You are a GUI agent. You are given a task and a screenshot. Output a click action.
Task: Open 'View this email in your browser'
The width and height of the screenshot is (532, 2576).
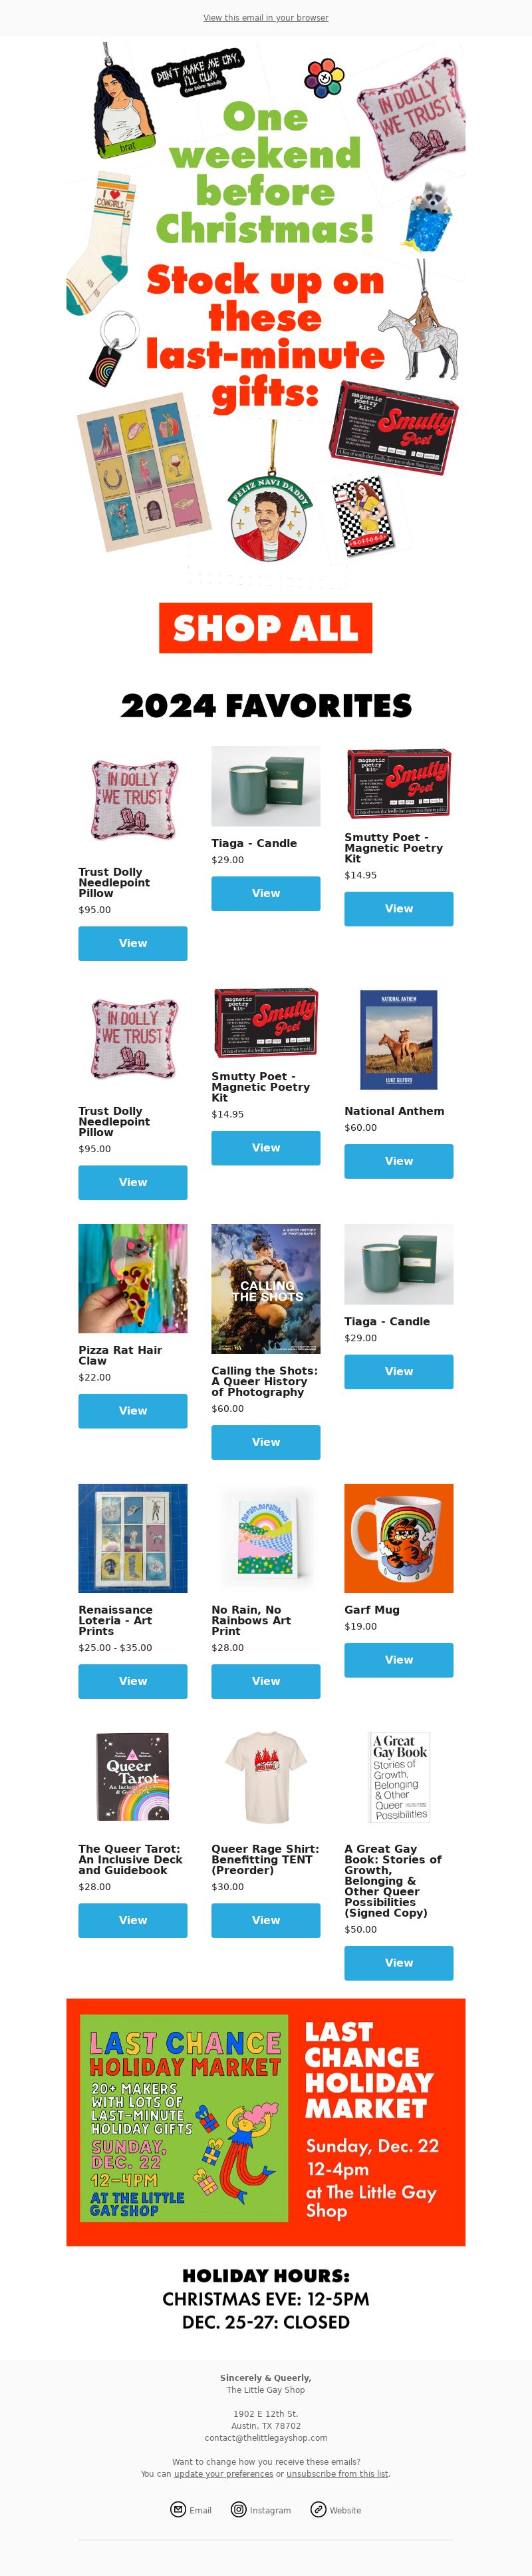pyautogui.click(x=265, y=18)
